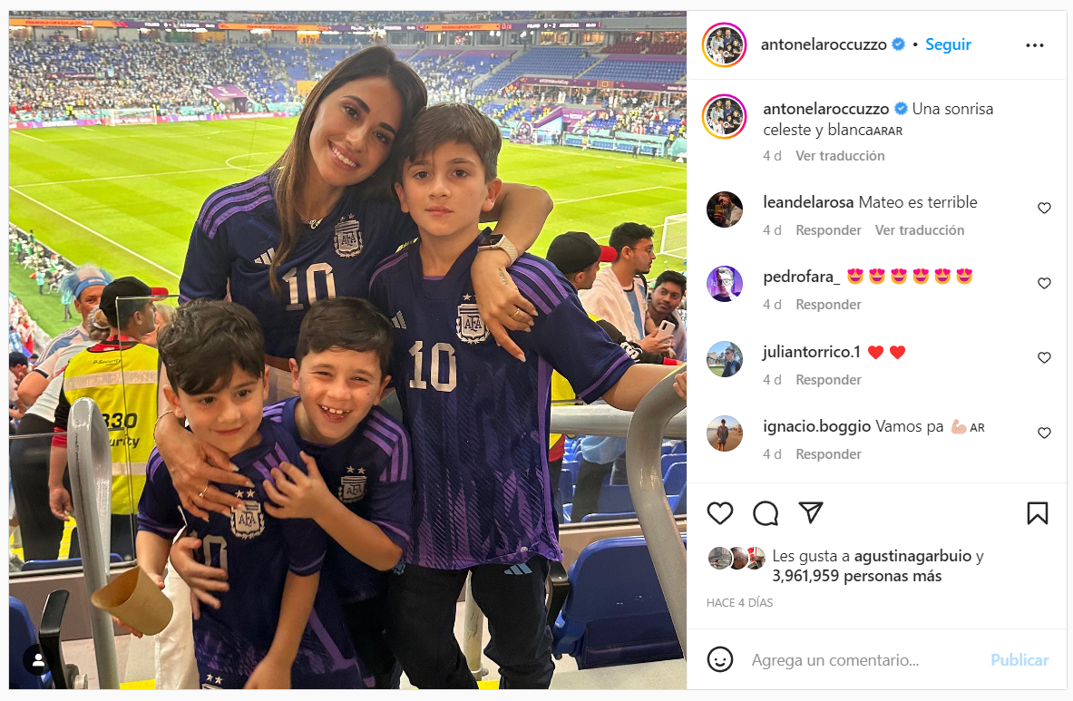Like leandelarosa's comment heart
This screenshot has width=1073, height=701.
point(1044,208)
